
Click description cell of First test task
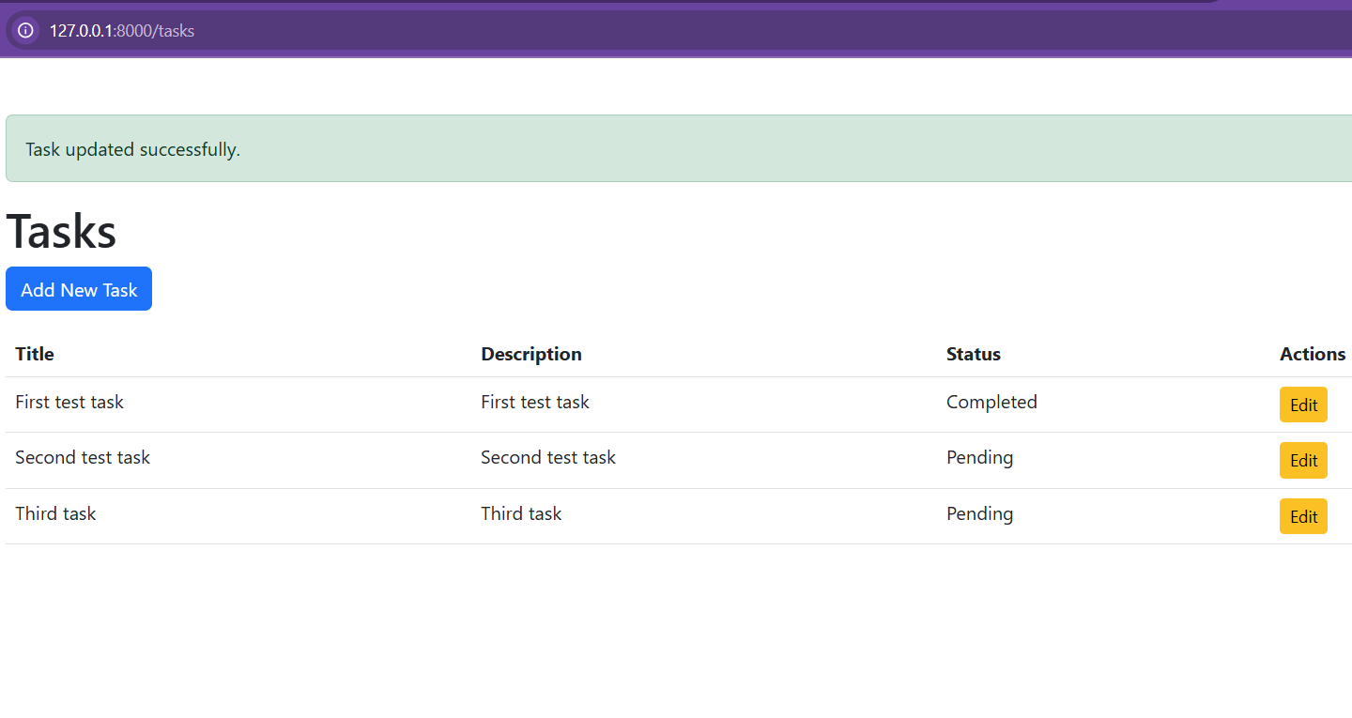point(534,402)
